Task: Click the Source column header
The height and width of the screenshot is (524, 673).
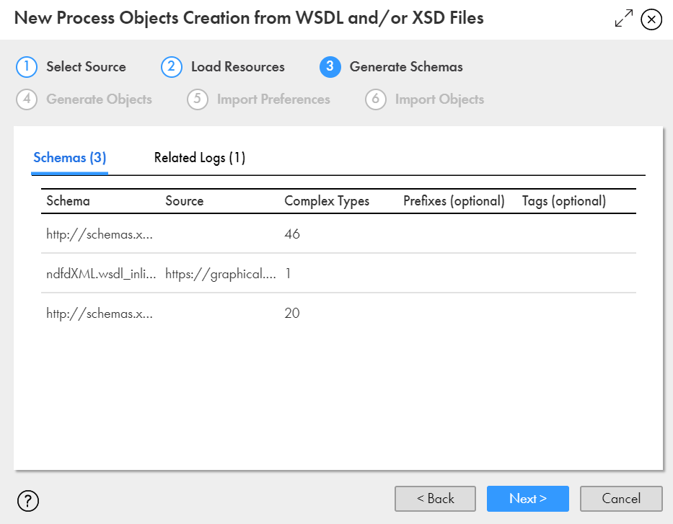Action: (185, 200)
